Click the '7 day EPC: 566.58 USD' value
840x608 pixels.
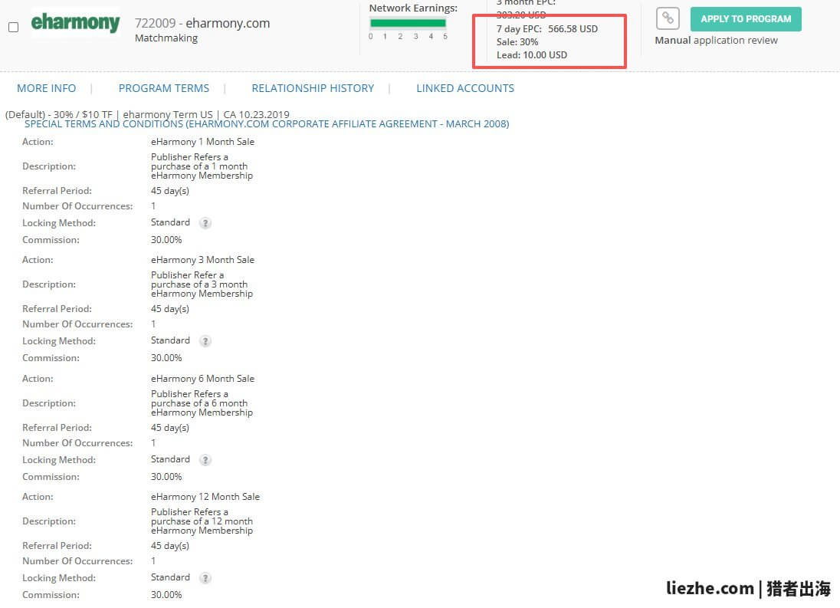(x=547, y=29)
